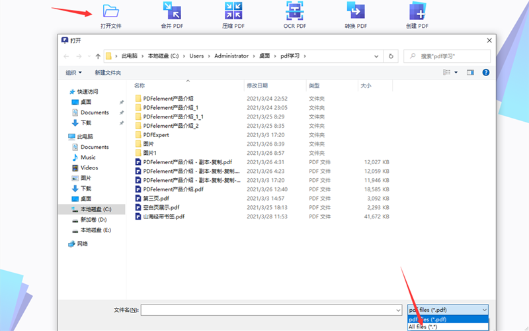Select 山海经带书签.pdf in the file list
Viewport: 529px width, 331px height.
(163, 216)
